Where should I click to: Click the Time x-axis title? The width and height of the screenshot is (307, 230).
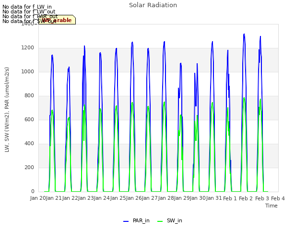(272, 206)
